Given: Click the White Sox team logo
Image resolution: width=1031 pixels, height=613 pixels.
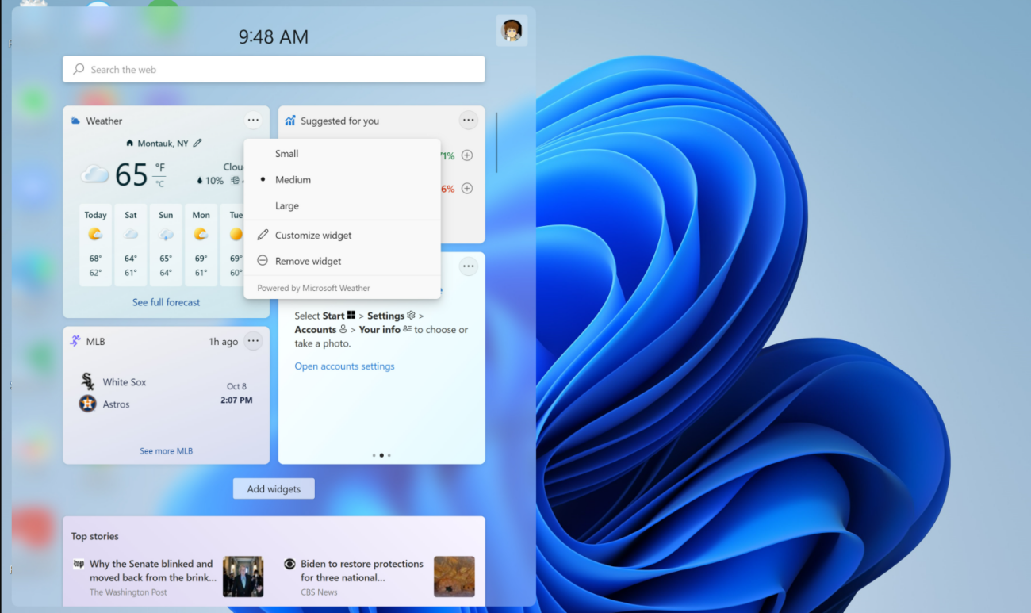Looking at the screenshot, I should click(87, 381).
